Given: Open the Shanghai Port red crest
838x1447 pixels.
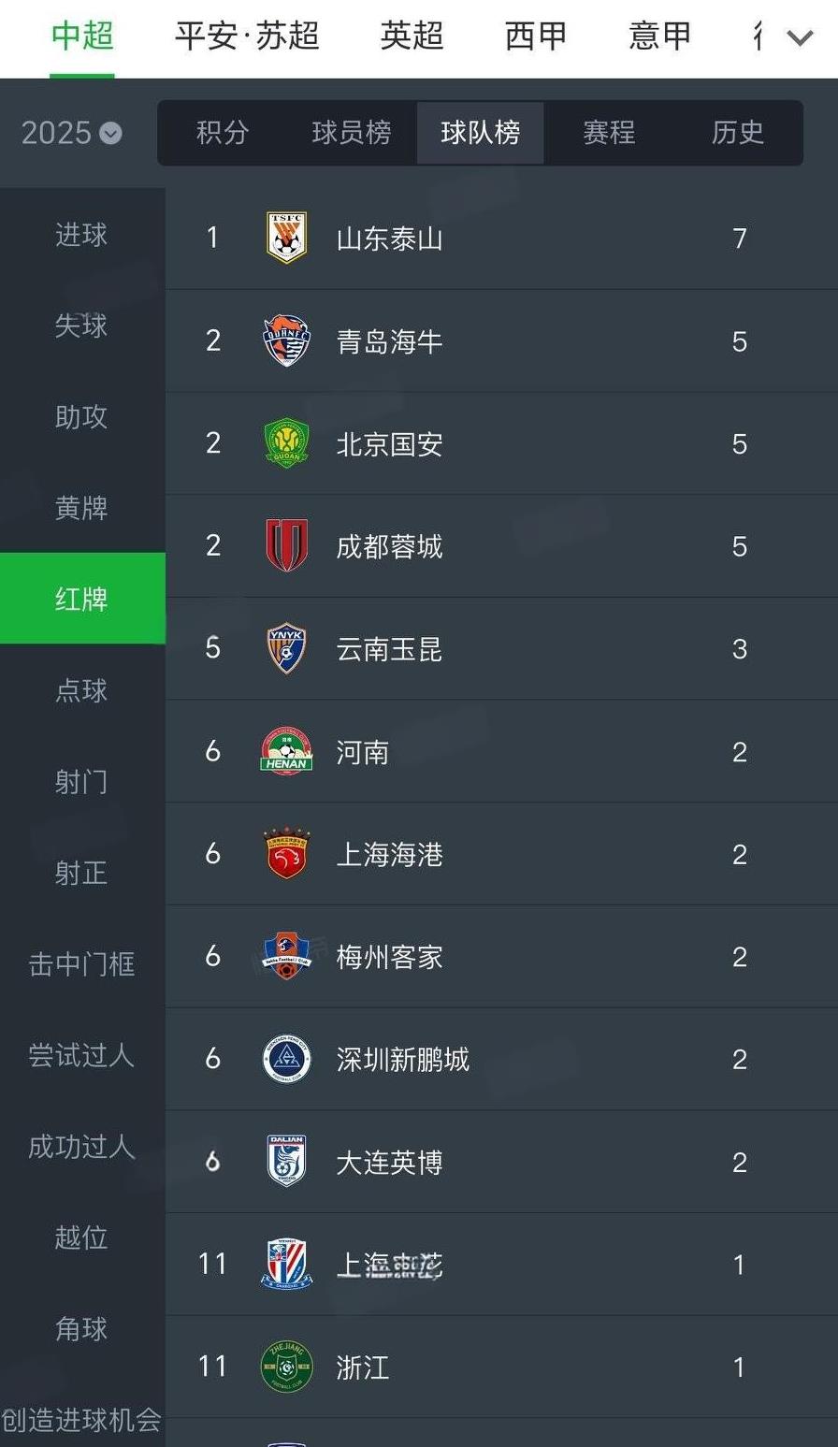Looking at the screenshot, I should point(286,854).
